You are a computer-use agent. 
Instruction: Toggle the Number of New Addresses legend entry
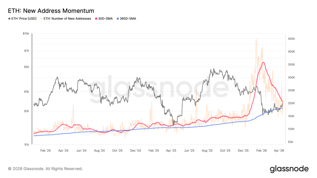click(x=66, y=19)
